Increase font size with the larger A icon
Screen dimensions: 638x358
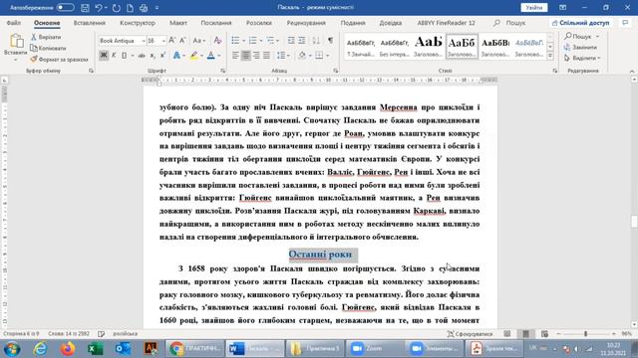172,40
